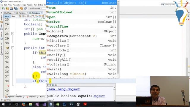This screenshot has width=190, height=107.
Task: Click the Save All toolbar icon
Action: 16,9
